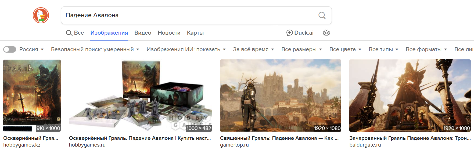Expand the Россия region dropdown
This screenshot has height=153, width=474.
[31, 49]
